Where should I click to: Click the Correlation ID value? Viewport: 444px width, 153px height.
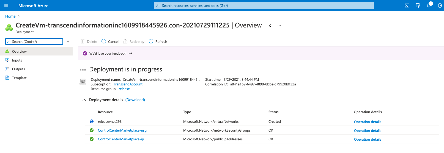click(263, 84)
